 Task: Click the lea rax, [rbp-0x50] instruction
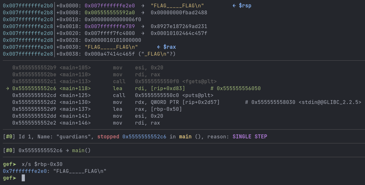pyautogui.click(x=147, y=109)
